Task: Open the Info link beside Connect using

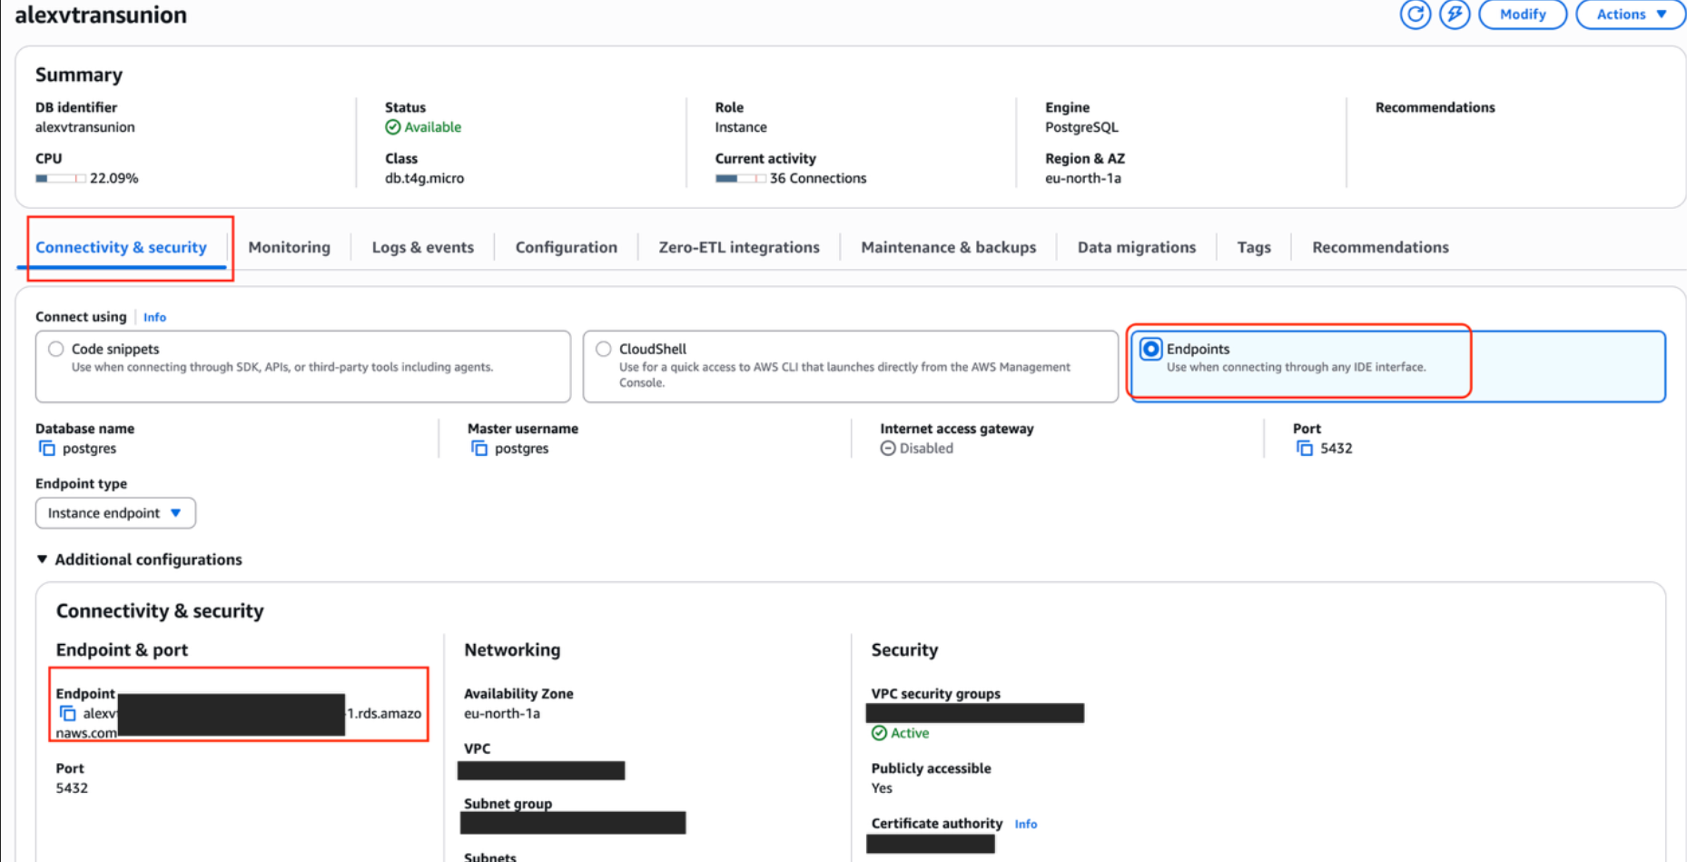Action: click(x=154, y=317)
